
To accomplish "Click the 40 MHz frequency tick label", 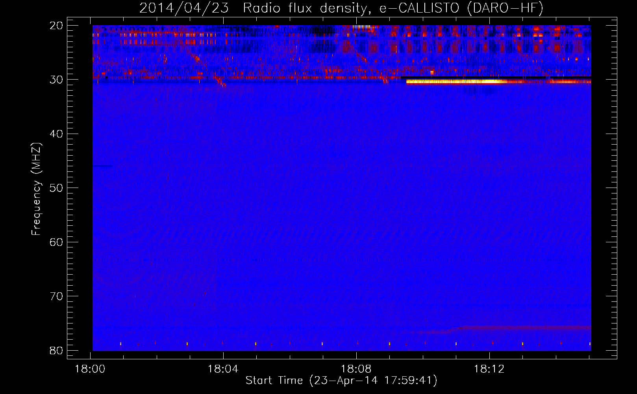I will coord(56,134).
